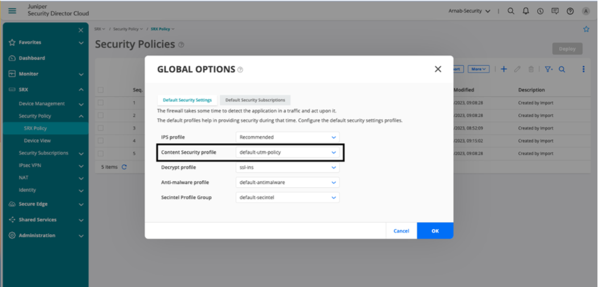Tick the checkbox for policy row 3
Viewport: 598px width, 287px height.
[101, 128]
